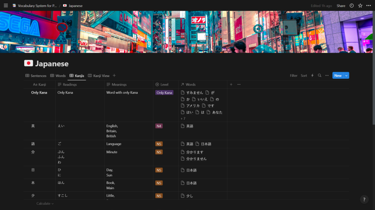Open 英語 page in the 英 row
This screenshot has width=375, height=210.
pos(187,126)
